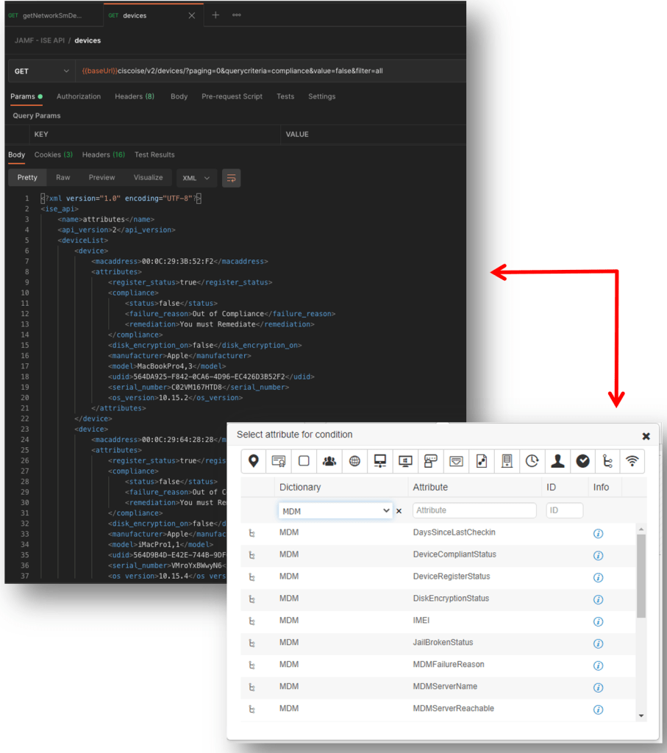Open the XML format dropdown
Screen dimensions: 667x753
196,178
